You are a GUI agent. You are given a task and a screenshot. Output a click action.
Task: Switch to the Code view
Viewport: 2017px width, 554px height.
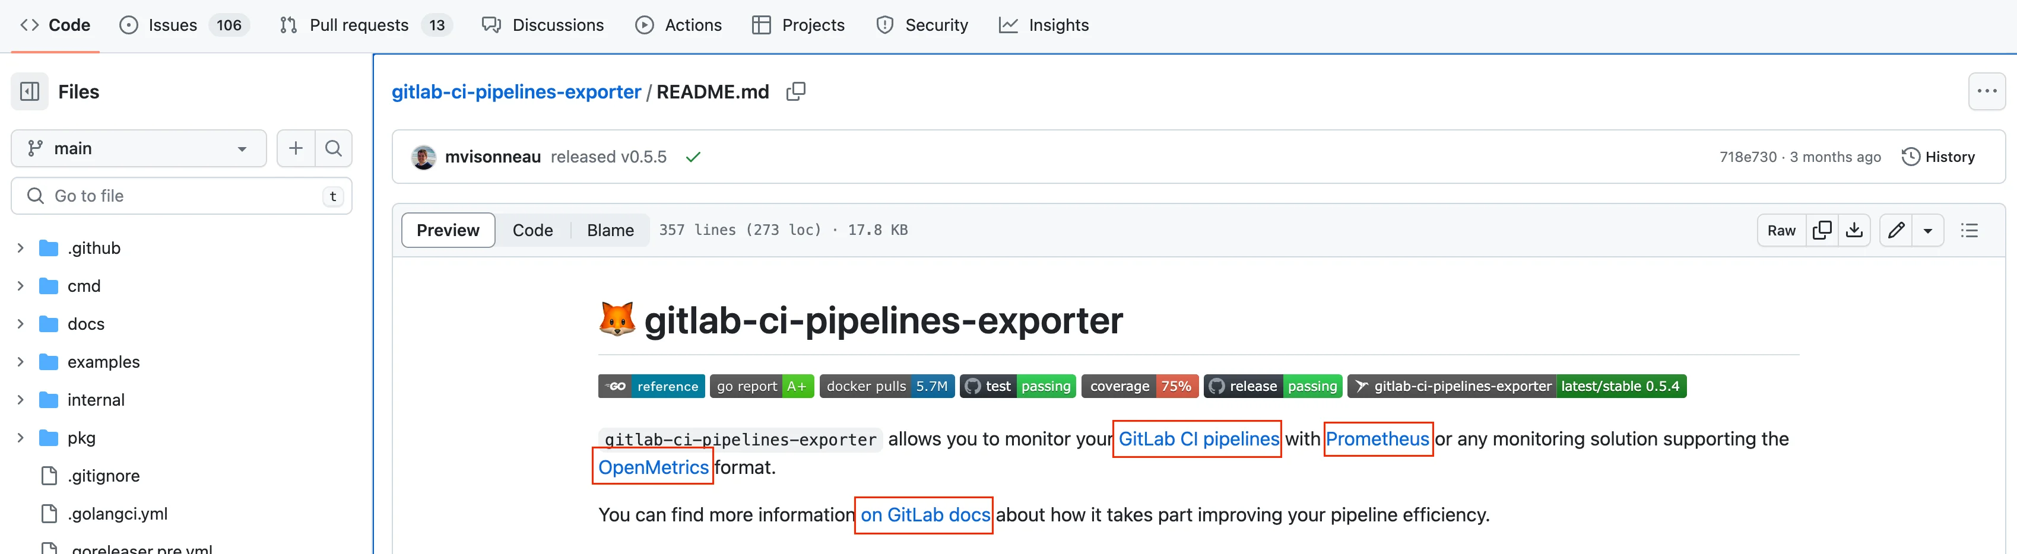pyautogui.click(x=532, y=230)
